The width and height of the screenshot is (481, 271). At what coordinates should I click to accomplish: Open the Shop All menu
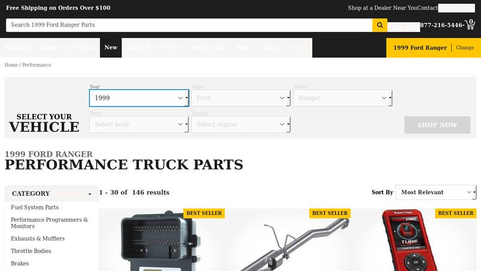pyautogui.click(x=18, y=48)
